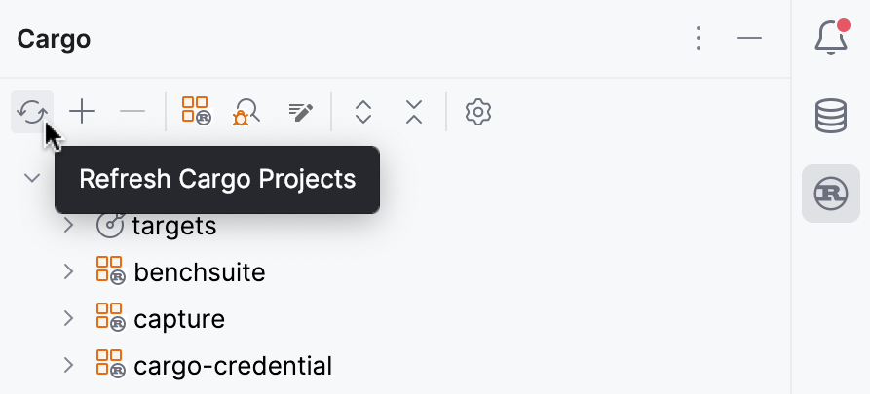Viewport: 870px width, 394px height.
Task: Expand all tree nodes icon
Action: pyautogui.click(x=363, y=112)
